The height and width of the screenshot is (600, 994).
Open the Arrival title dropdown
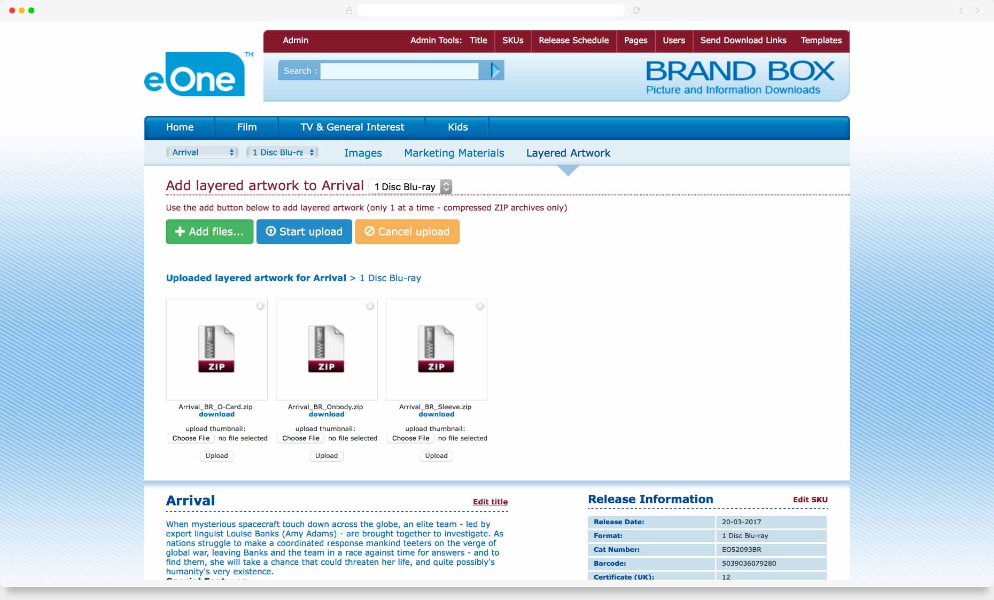(x=202, y=152)
